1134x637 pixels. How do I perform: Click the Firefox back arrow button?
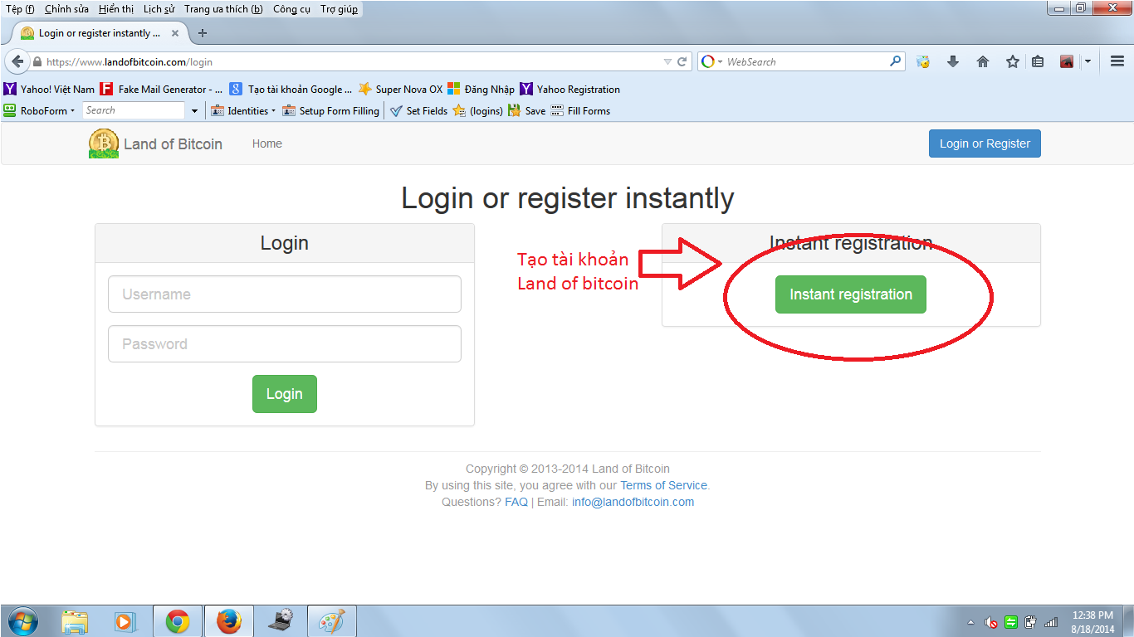pyautogui.click(x=17, y=61)
